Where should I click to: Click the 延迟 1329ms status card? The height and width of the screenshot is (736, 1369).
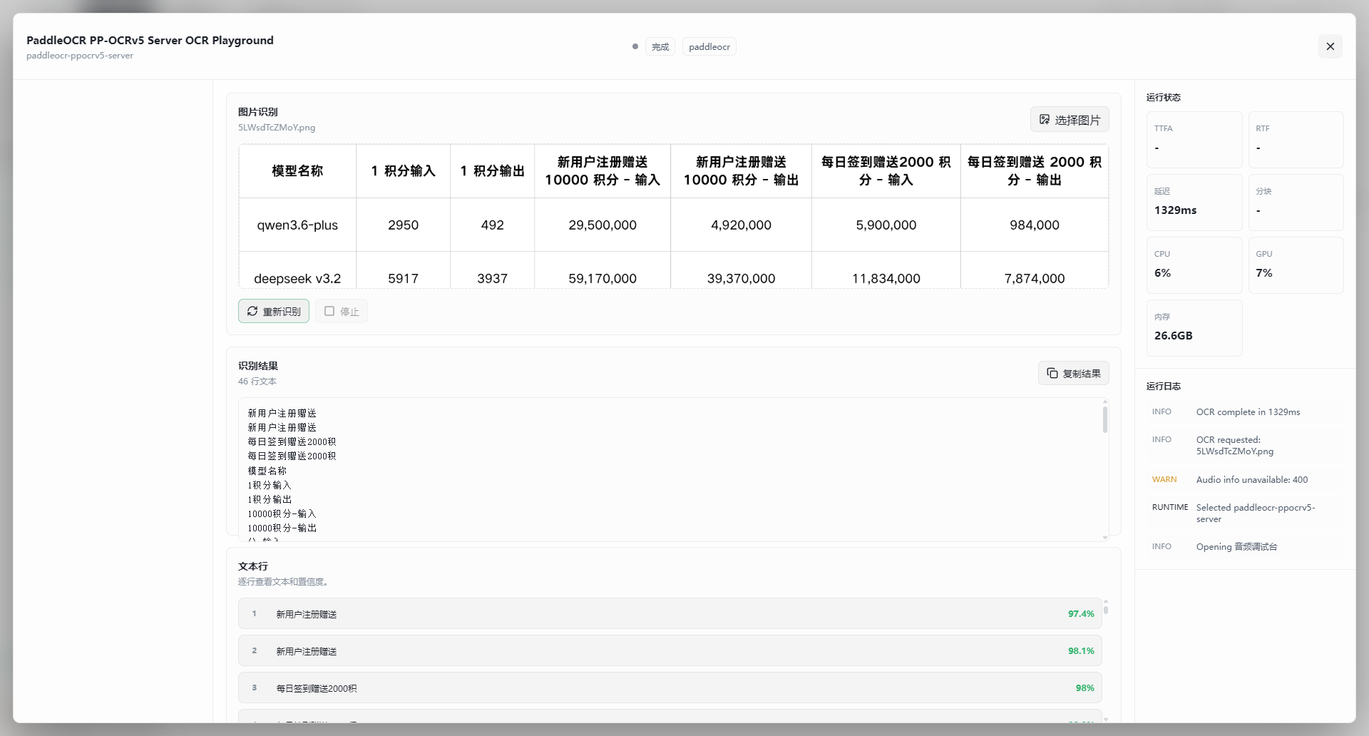(1194, 203)
